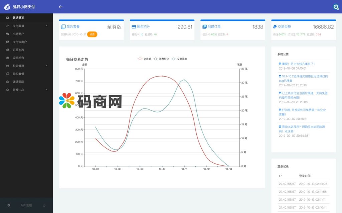Image resolution: width=342 pixels, height=213 pixels.
Task: Click the 我的套餐 card icon
Action: [x=63, y=27]
